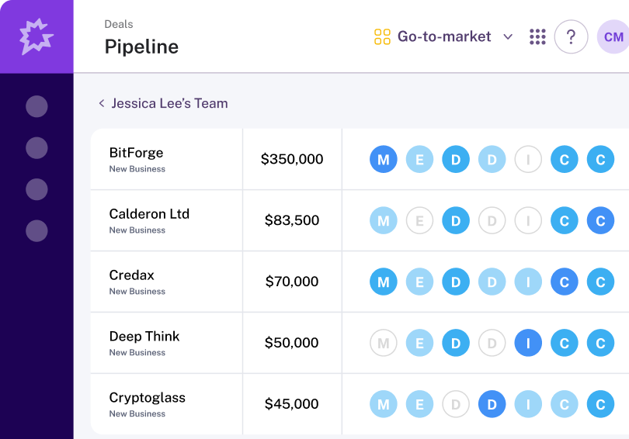Toggle the M badge for BitForge

click(x=383, y=159)
